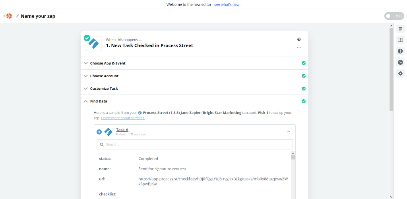Click the 'url:' field label
407x199 pixels.
click(102, 179)
